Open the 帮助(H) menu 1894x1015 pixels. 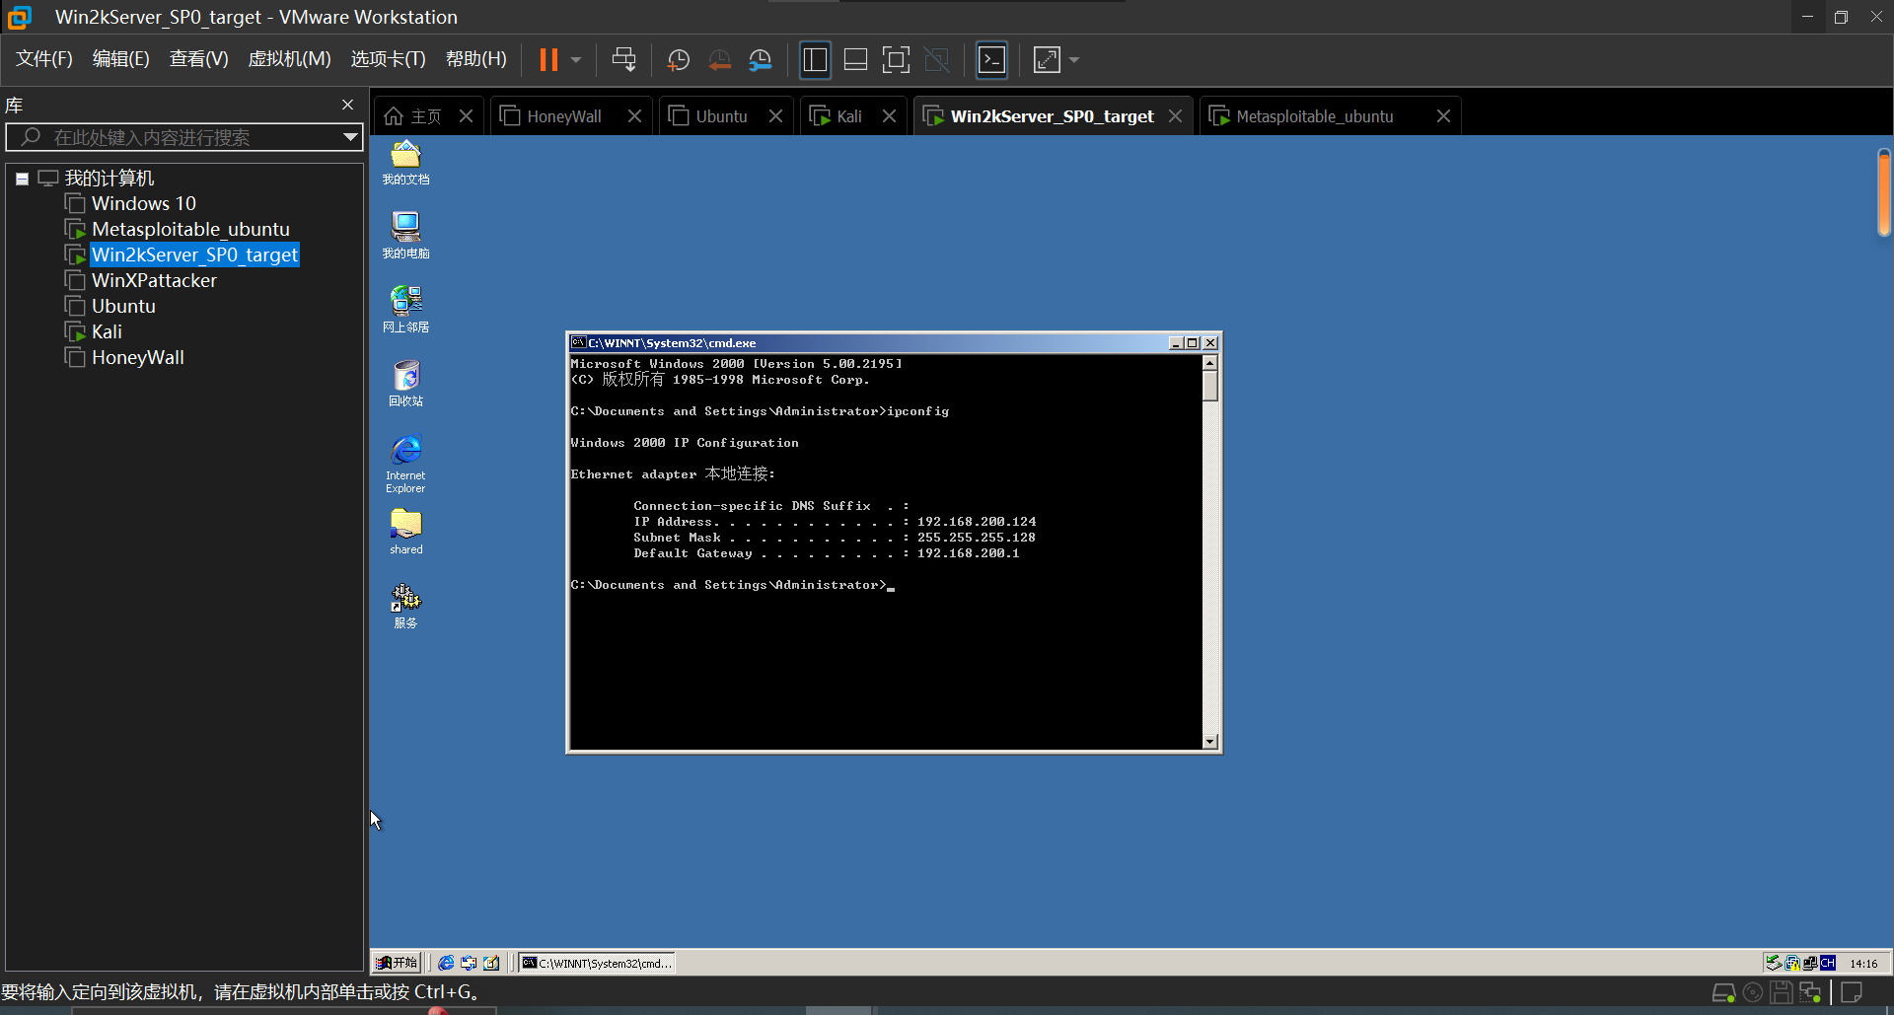[x=476, y=59]
